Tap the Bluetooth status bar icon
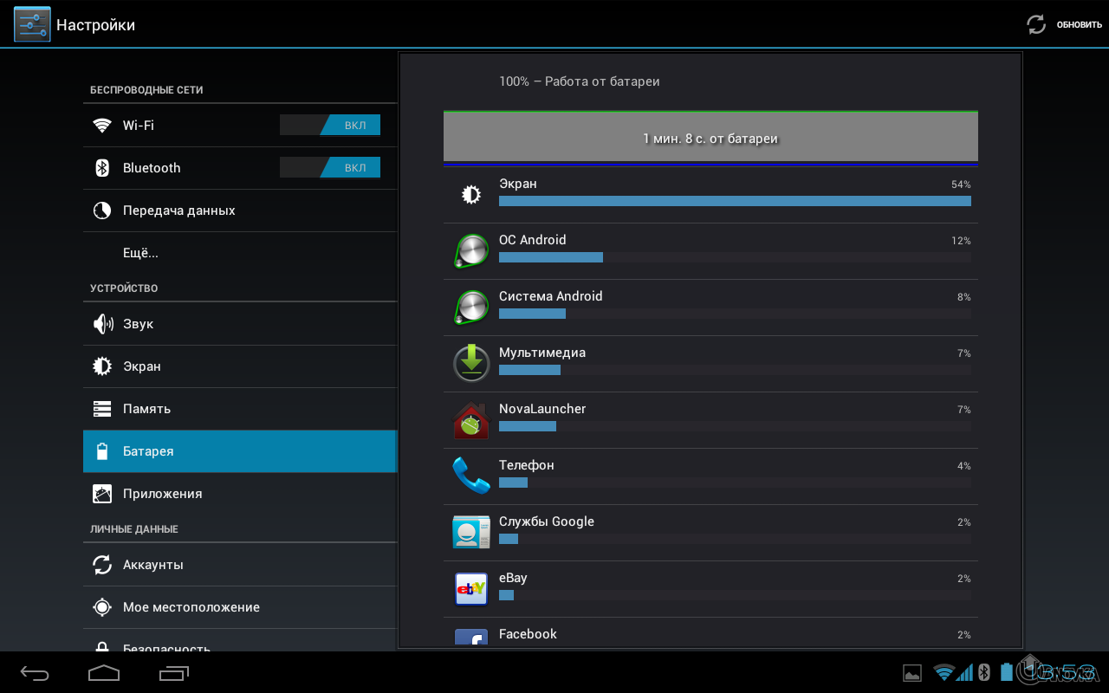This screenshot has width=1109, height=693. tap(984, 671)
